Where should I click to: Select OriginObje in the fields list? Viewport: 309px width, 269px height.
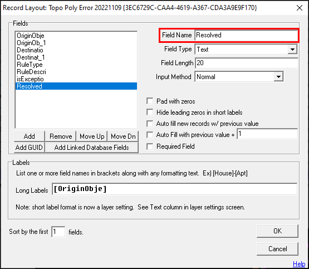[x=76, y=36]
